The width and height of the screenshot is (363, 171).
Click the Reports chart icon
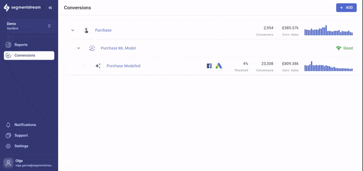tap(8, 45)
